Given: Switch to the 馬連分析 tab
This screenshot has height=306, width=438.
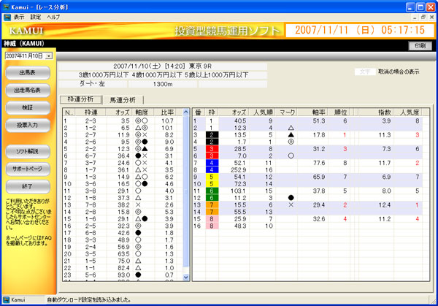Looking at the screenshot, I should coord(122,99).
